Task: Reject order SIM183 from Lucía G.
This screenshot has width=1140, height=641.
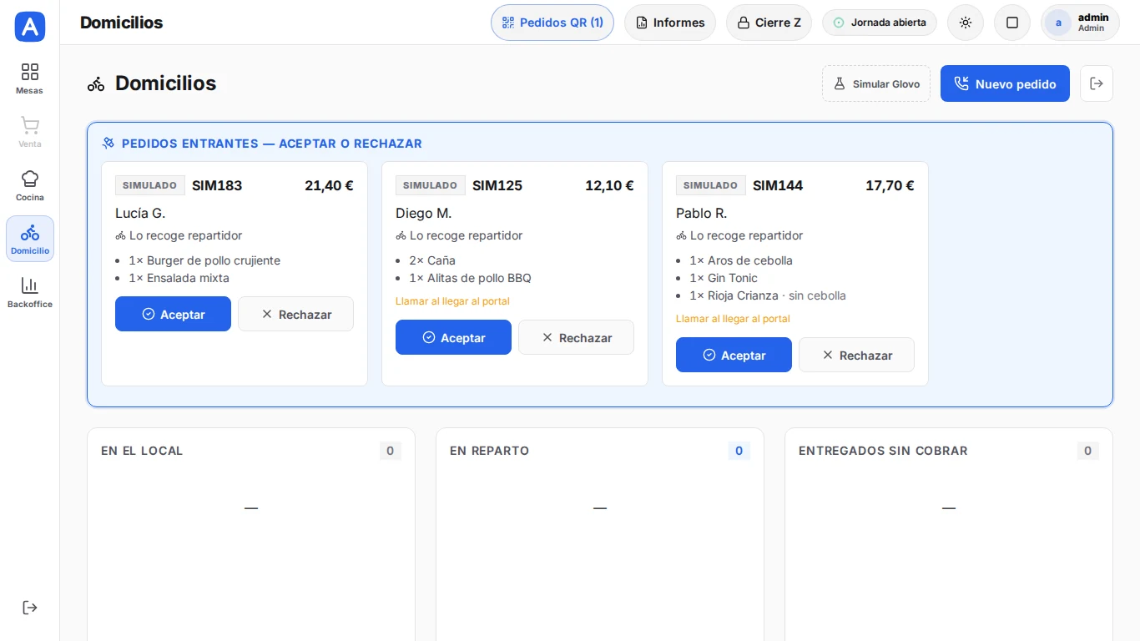Action: [295, 314]
